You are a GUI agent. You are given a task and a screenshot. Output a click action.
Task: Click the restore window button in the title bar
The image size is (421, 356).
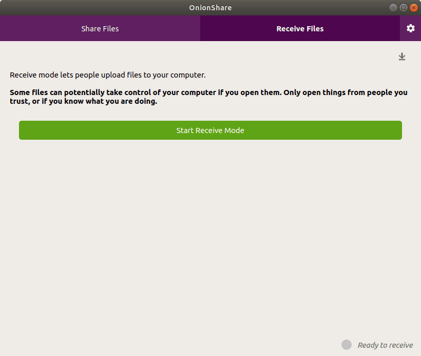(404, 8)
